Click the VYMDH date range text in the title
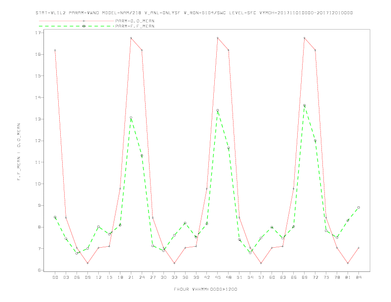The image size is (391, 302). point(306,13)
